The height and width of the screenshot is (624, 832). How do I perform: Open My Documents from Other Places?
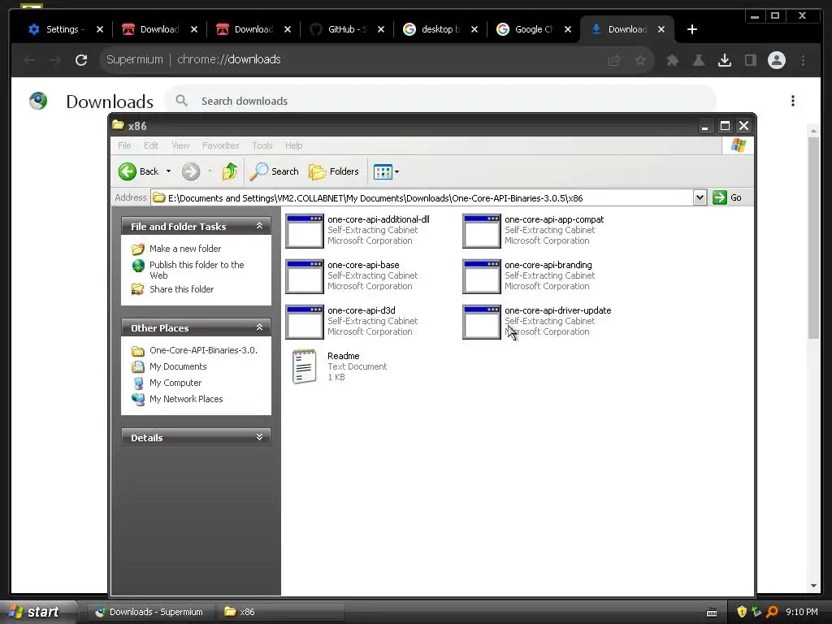pyautogui.click(x=178, y=366)
